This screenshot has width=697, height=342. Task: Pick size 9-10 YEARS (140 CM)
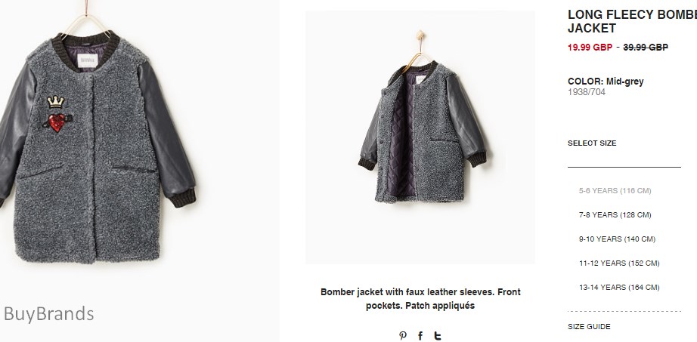tap(617, 239)
